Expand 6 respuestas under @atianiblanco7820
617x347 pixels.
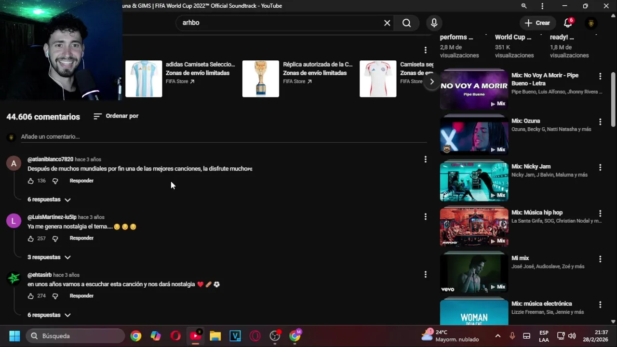pyautogui.click(x=49, y=200)
